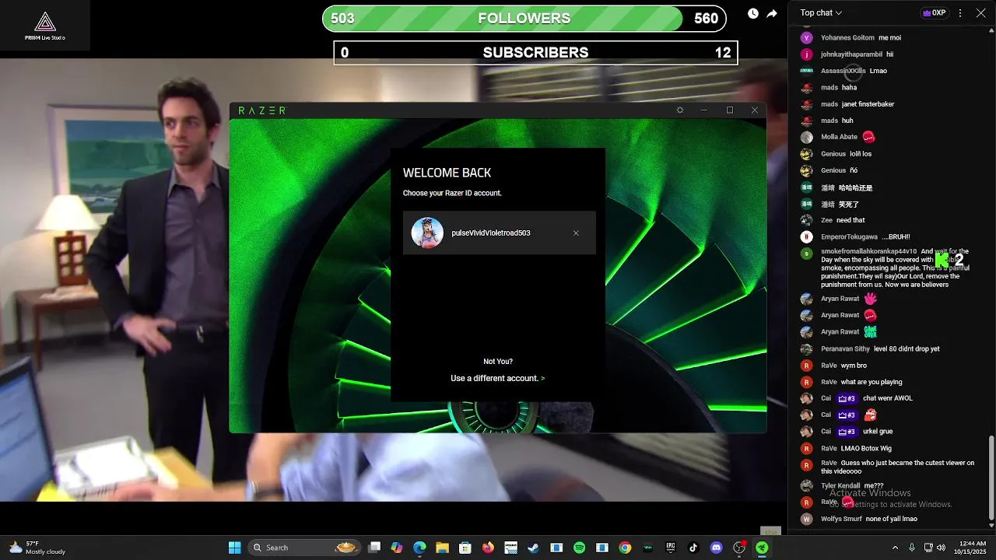Click 'janet finsterbaker' chat message
Viewport: 996px width, 560px height.
[868, 103]
